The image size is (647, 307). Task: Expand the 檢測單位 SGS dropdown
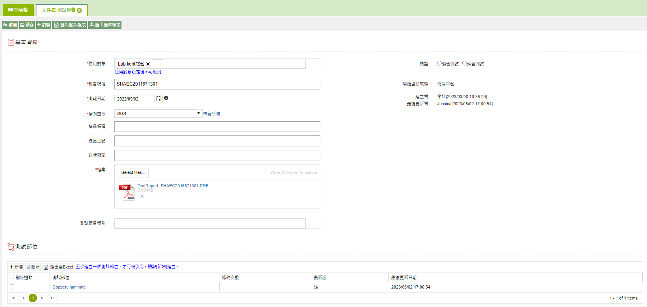click(199, 113)
